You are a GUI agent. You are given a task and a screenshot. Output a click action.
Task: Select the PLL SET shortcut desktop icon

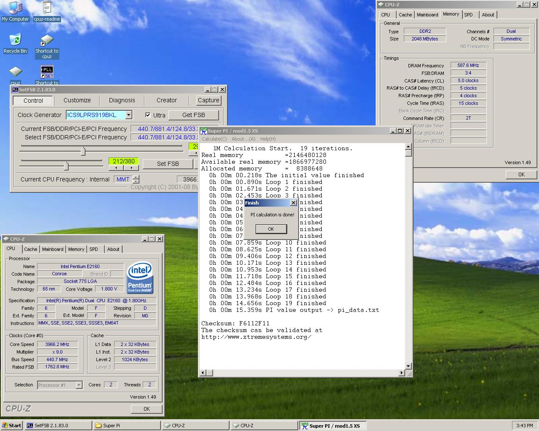[x=47, y=75]
